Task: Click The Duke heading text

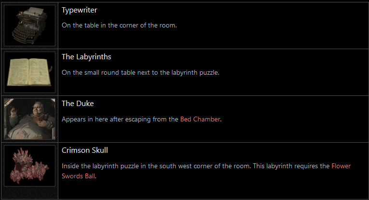Action: [78, 104]
